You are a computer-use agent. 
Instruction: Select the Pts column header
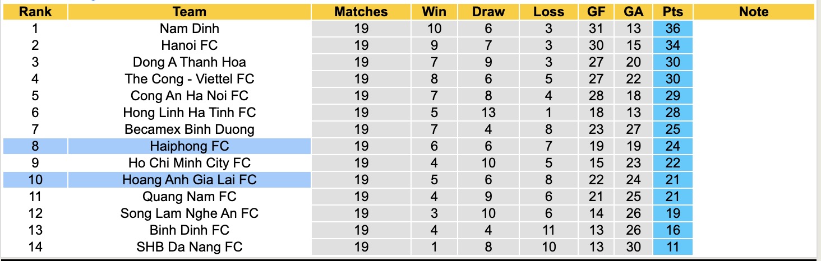(x=672, y=12)
